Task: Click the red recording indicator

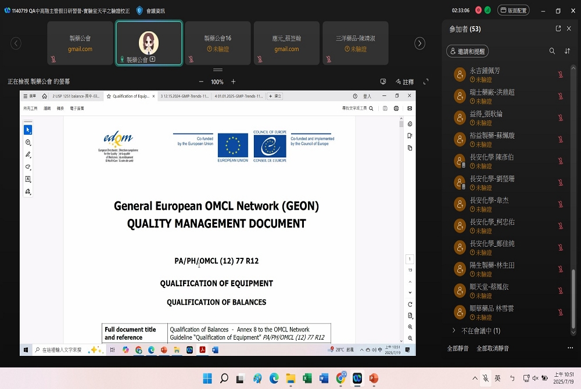Action: tap(478, 10)
